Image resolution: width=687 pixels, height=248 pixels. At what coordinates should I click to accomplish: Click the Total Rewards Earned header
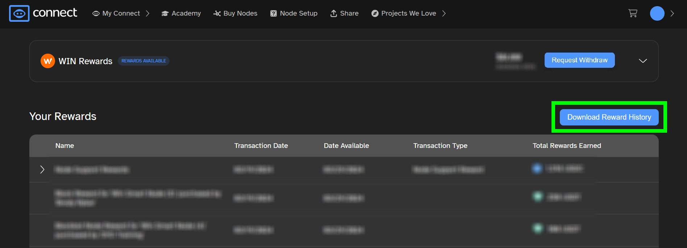point(567,146)
